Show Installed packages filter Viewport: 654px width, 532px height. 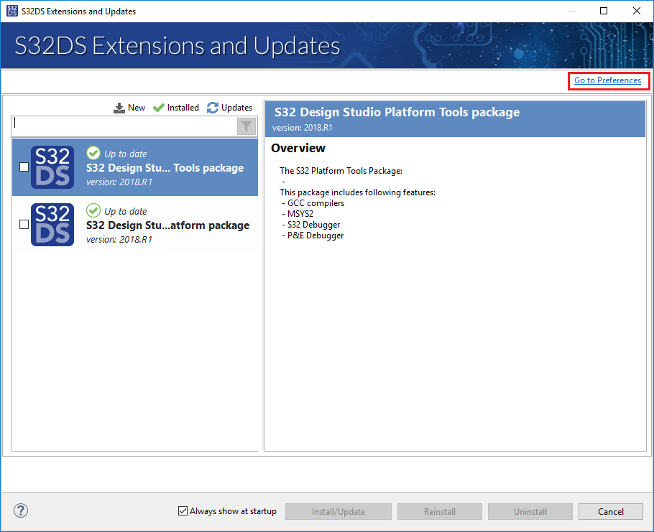tap(176, 108)
